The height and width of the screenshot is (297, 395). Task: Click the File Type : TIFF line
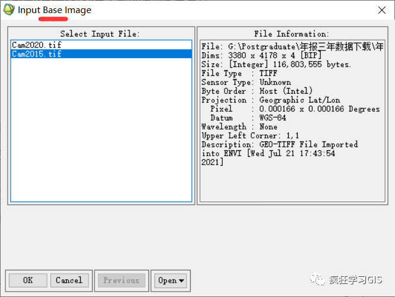239,73
